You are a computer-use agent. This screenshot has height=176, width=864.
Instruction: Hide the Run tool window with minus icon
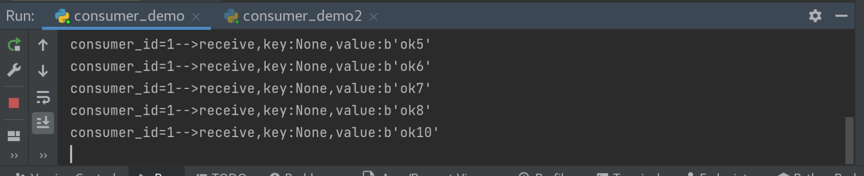click(x=841, y=16)
